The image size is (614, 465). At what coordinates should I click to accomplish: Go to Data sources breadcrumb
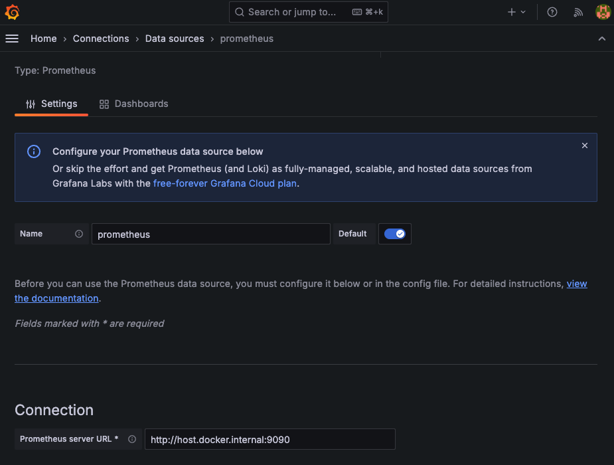click(x=175, y=39)
